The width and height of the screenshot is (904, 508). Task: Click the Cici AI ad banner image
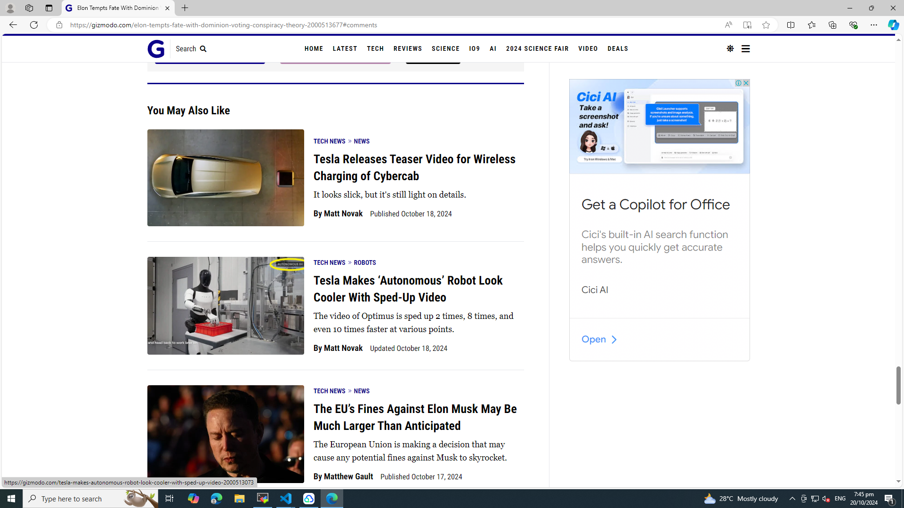click(659, 127)
